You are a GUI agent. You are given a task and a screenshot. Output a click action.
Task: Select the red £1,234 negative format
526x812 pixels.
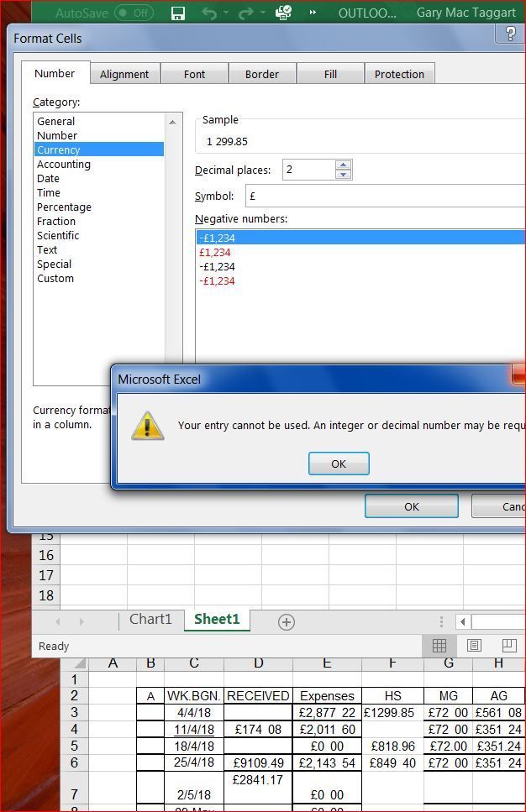click(x=360, y=253)
